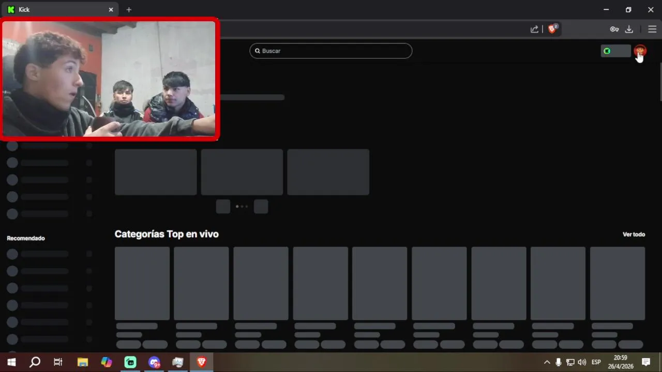The image size is (662, 372).
Task: Click the microphone tray icon
Action: coord(559,362)
